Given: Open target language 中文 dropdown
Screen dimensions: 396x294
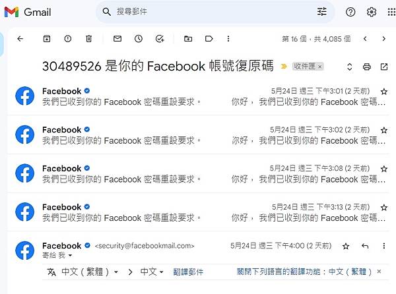Looking at the screenshot, I should click(152, 272).
